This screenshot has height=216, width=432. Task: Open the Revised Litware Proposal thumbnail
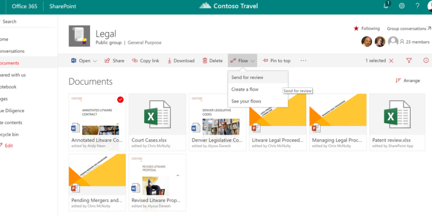pos(157,174)
